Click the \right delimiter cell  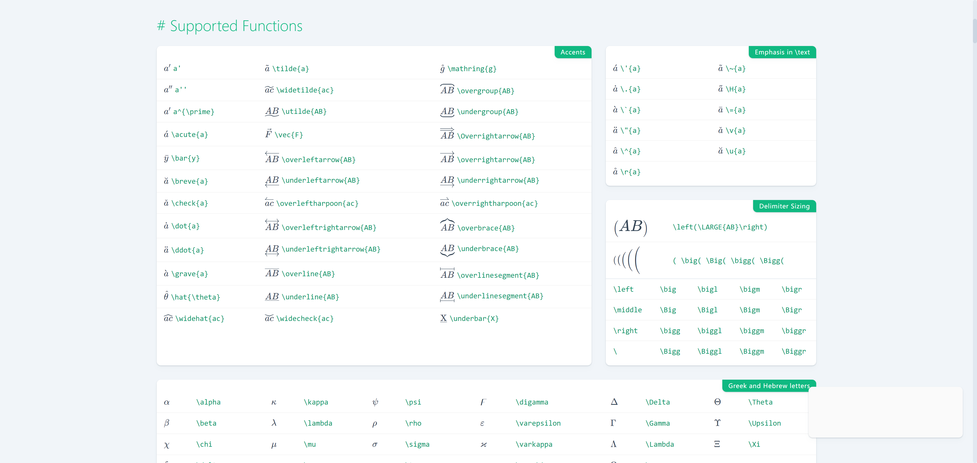pyautogui.click(x=625, y=331)
